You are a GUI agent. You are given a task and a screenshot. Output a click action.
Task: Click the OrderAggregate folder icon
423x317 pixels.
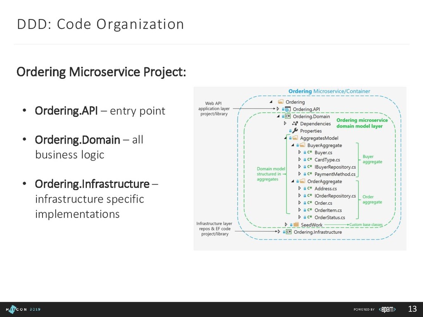coord(302,181)
